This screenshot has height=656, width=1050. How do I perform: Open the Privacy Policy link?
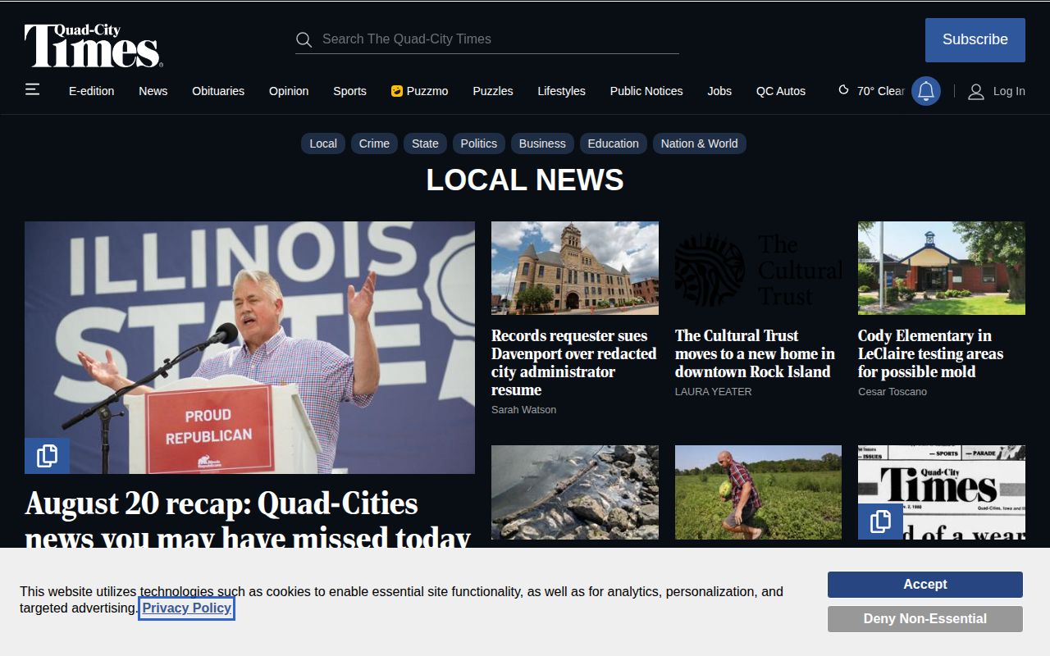187,608
